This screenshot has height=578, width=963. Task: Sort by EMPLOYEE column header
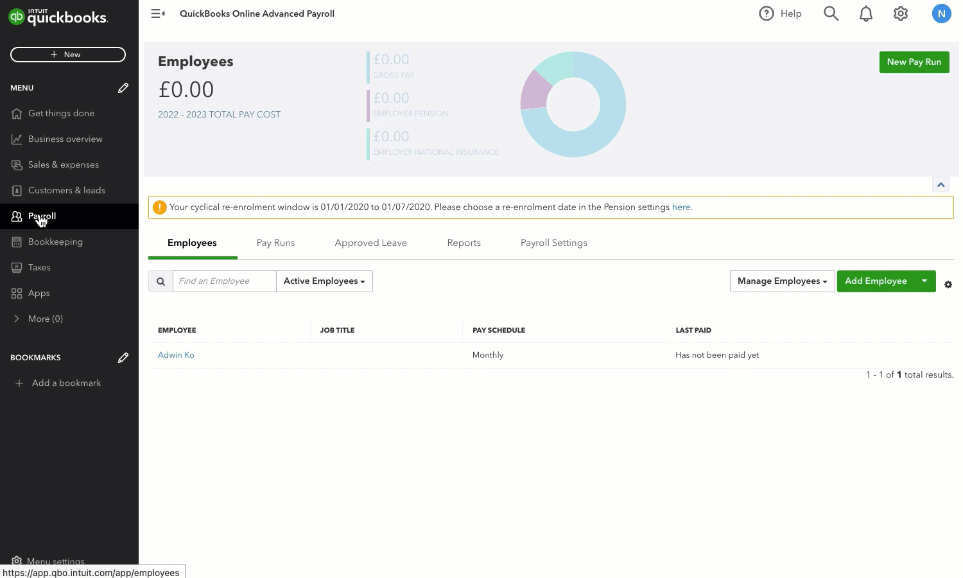coord(177,330)
